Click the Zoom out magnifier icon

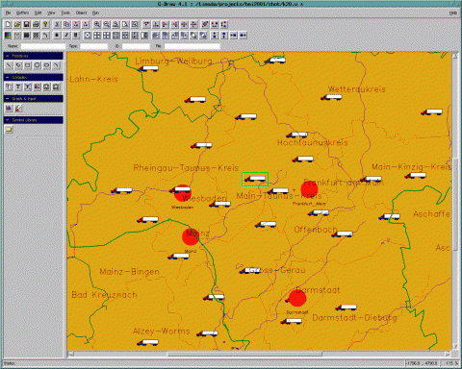click(x=106, y=24)
